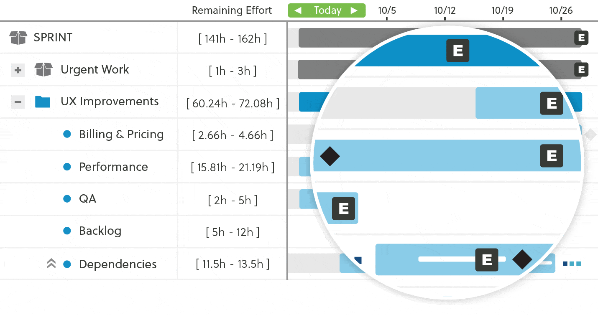Click the blue dot next to QA
This screenshot has height=315, width=598.
tap(67, 198)
